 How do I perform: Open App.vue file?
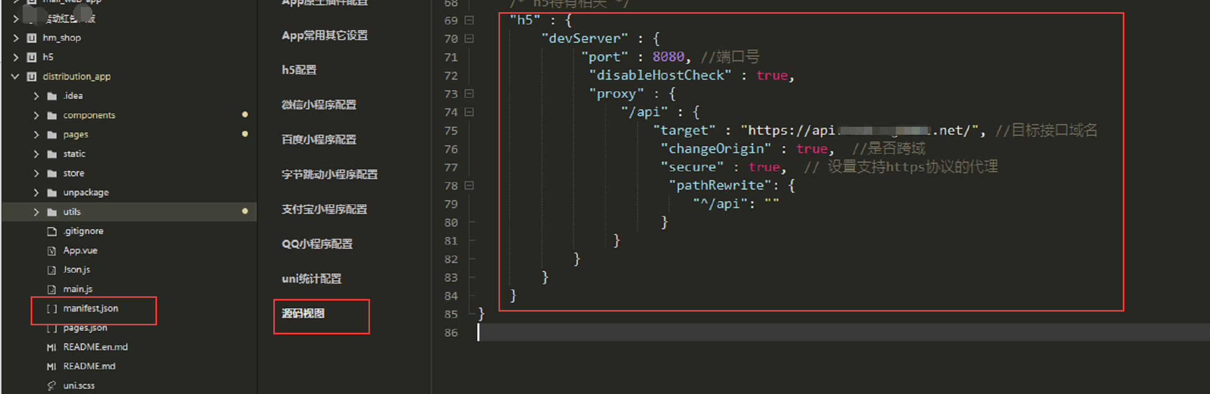(80, 250)
